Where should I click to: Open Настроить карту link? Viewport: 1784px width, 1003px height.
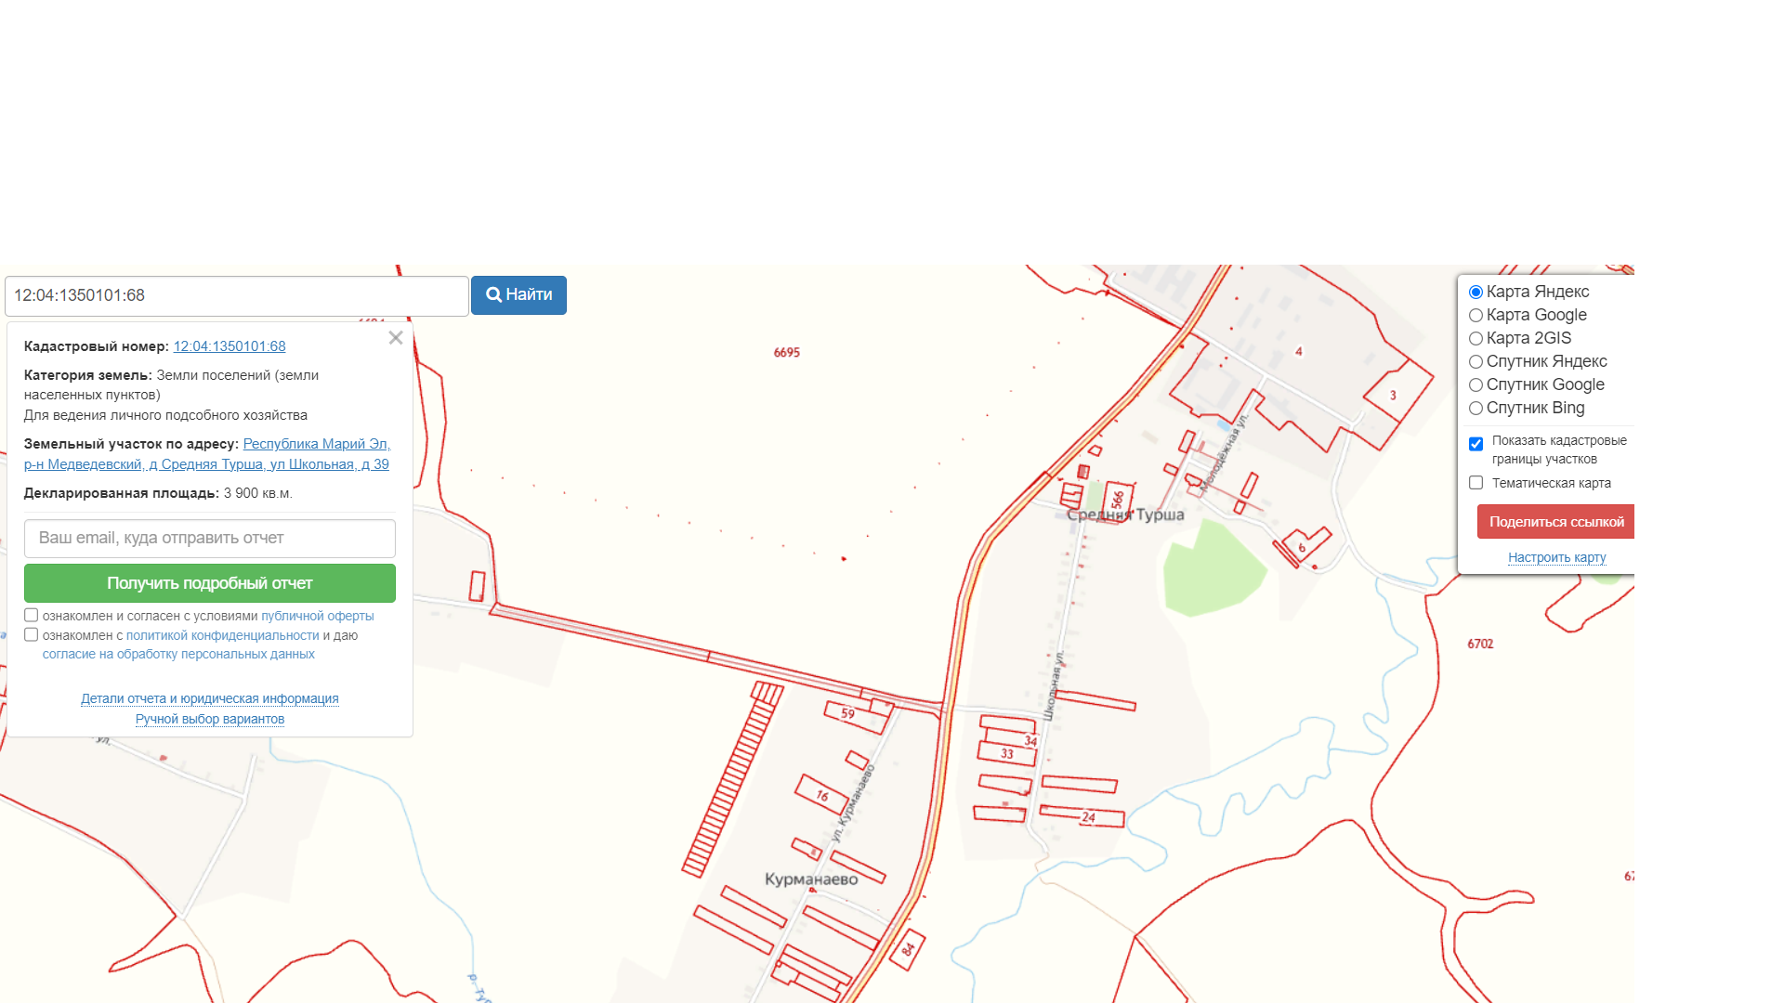click(x=1557, y=557)
